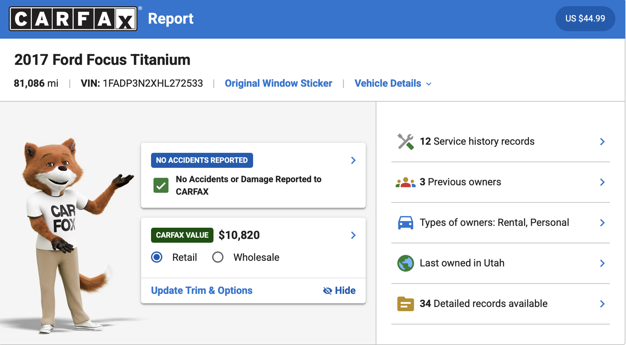
Task: Expand the No Accidents Reported chevron
Action: 353,160
